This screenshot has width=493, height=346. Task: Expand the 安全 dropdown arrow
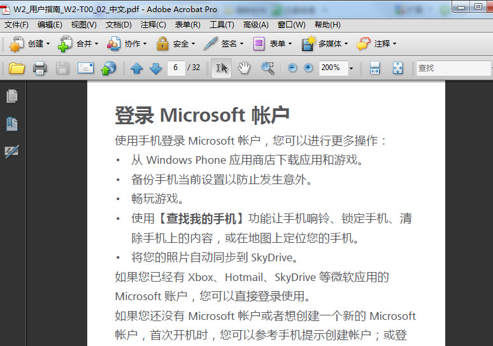[194, 44]
